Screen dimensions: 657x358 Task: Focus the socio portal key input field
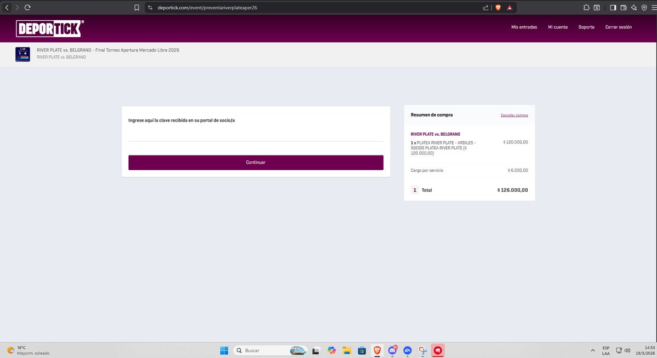coord(255,135)
